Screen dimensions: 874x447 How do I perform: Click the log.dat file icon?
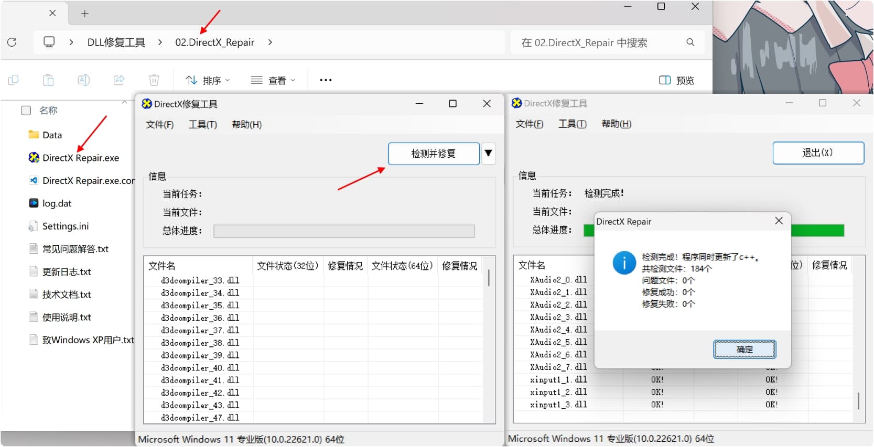tap(34, 203)
